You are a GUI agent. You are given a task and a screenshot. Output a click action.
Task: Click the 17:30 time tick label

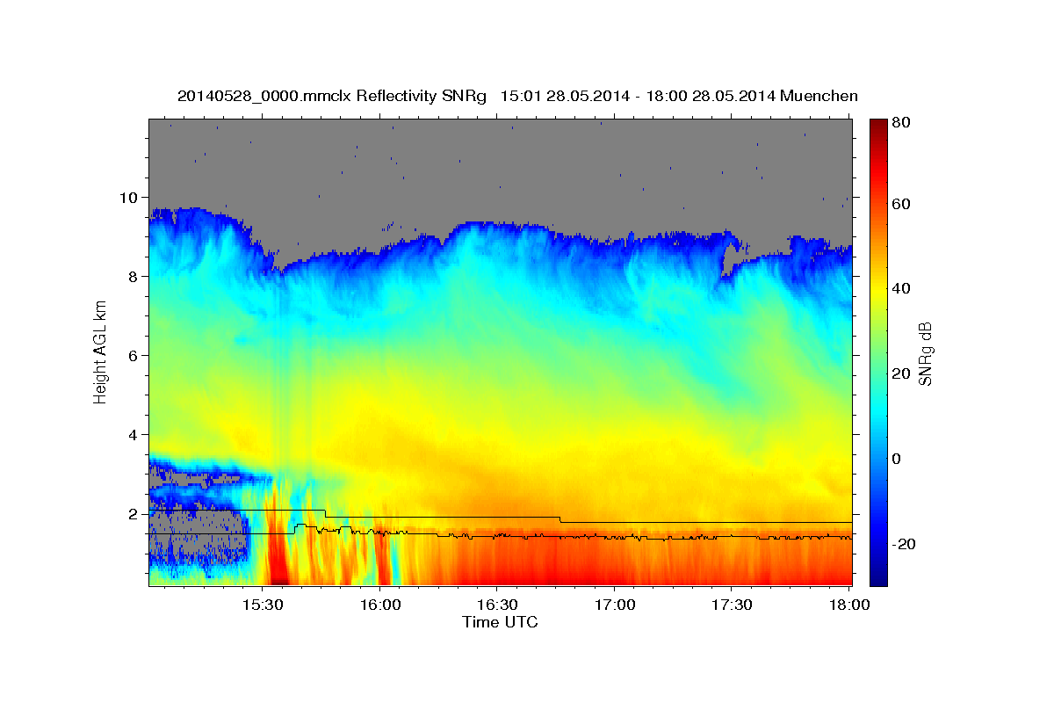coord(731,605)
